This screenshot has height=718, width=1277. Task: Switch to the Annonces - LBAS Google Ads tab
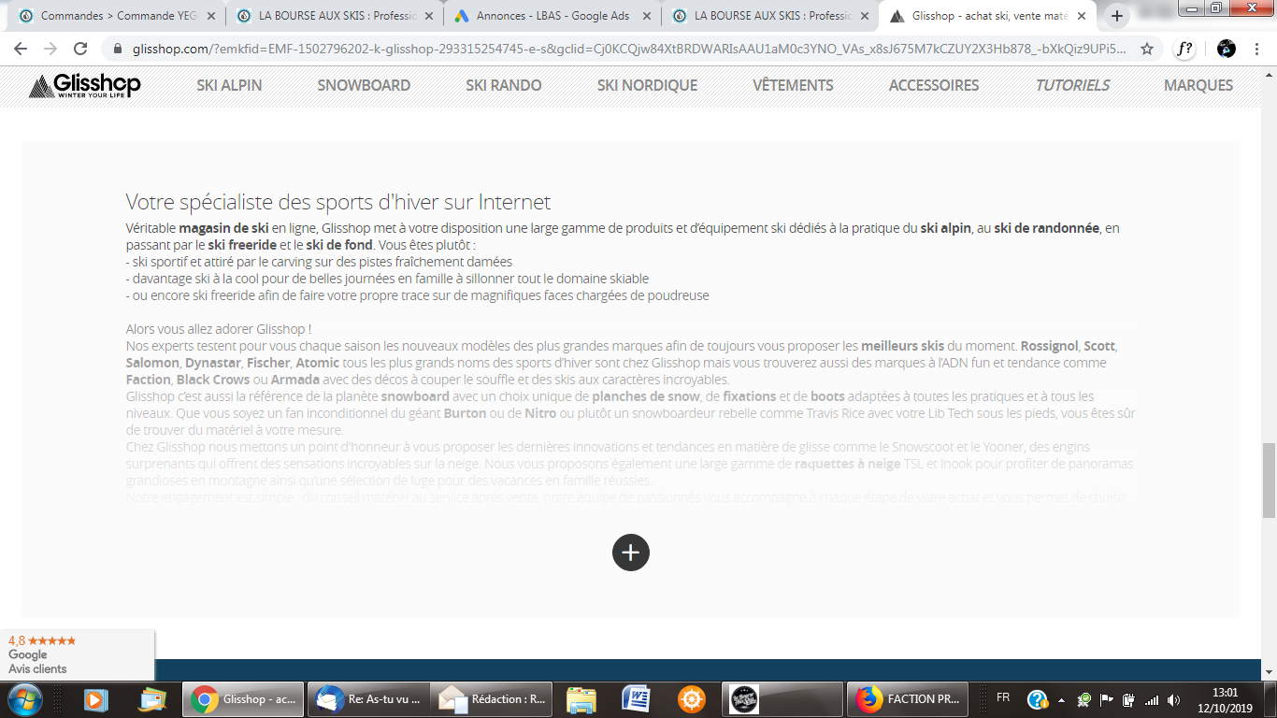(x=552, y=16)
